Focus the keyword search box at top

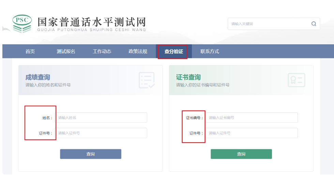(x=269, y=24)
